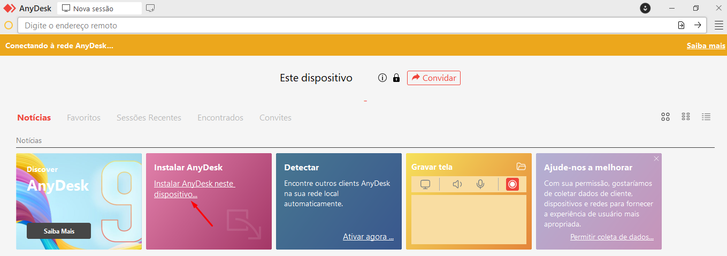
Task: Open the Favoritos tab
Action: pyautogui.click(x=83, y=117)
